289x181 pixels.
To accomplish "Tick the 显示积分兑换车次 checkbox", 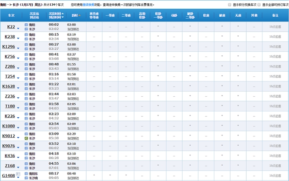I will tap(229, 5).
